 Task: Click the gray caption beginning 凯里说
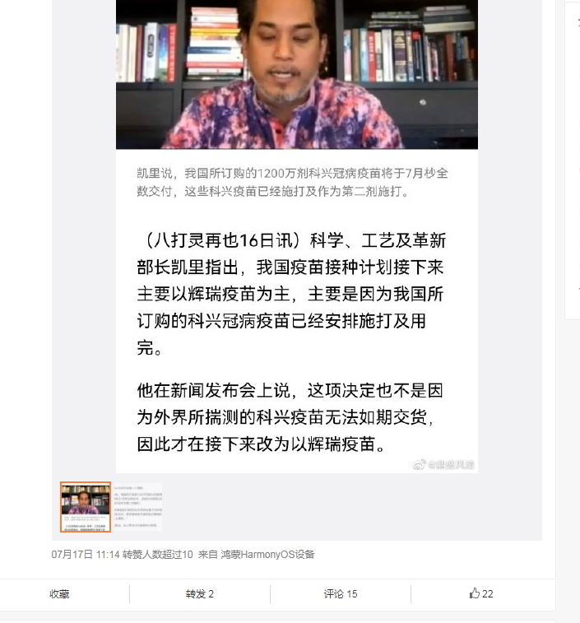point(292,182)
